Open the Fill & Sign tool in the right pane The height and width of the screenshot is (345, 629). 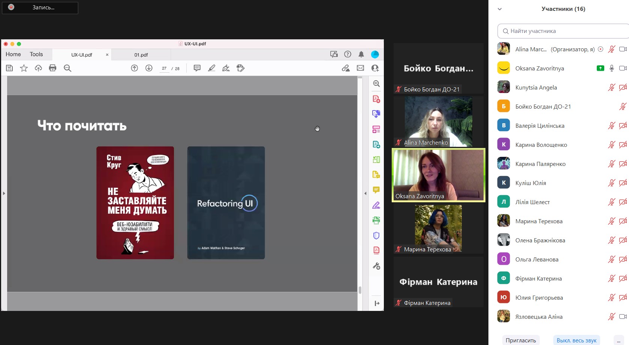pos(376,205)
